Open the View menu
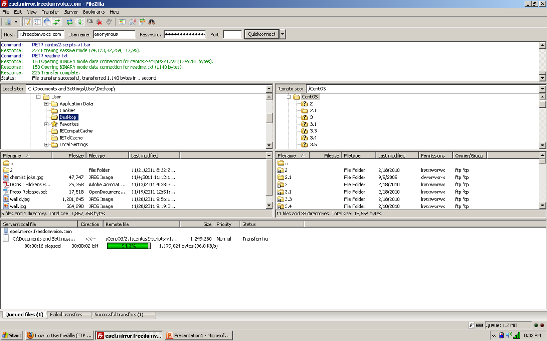Image resolution: width=547 pixels, height=341 pixels. click(x=32, y=12)
